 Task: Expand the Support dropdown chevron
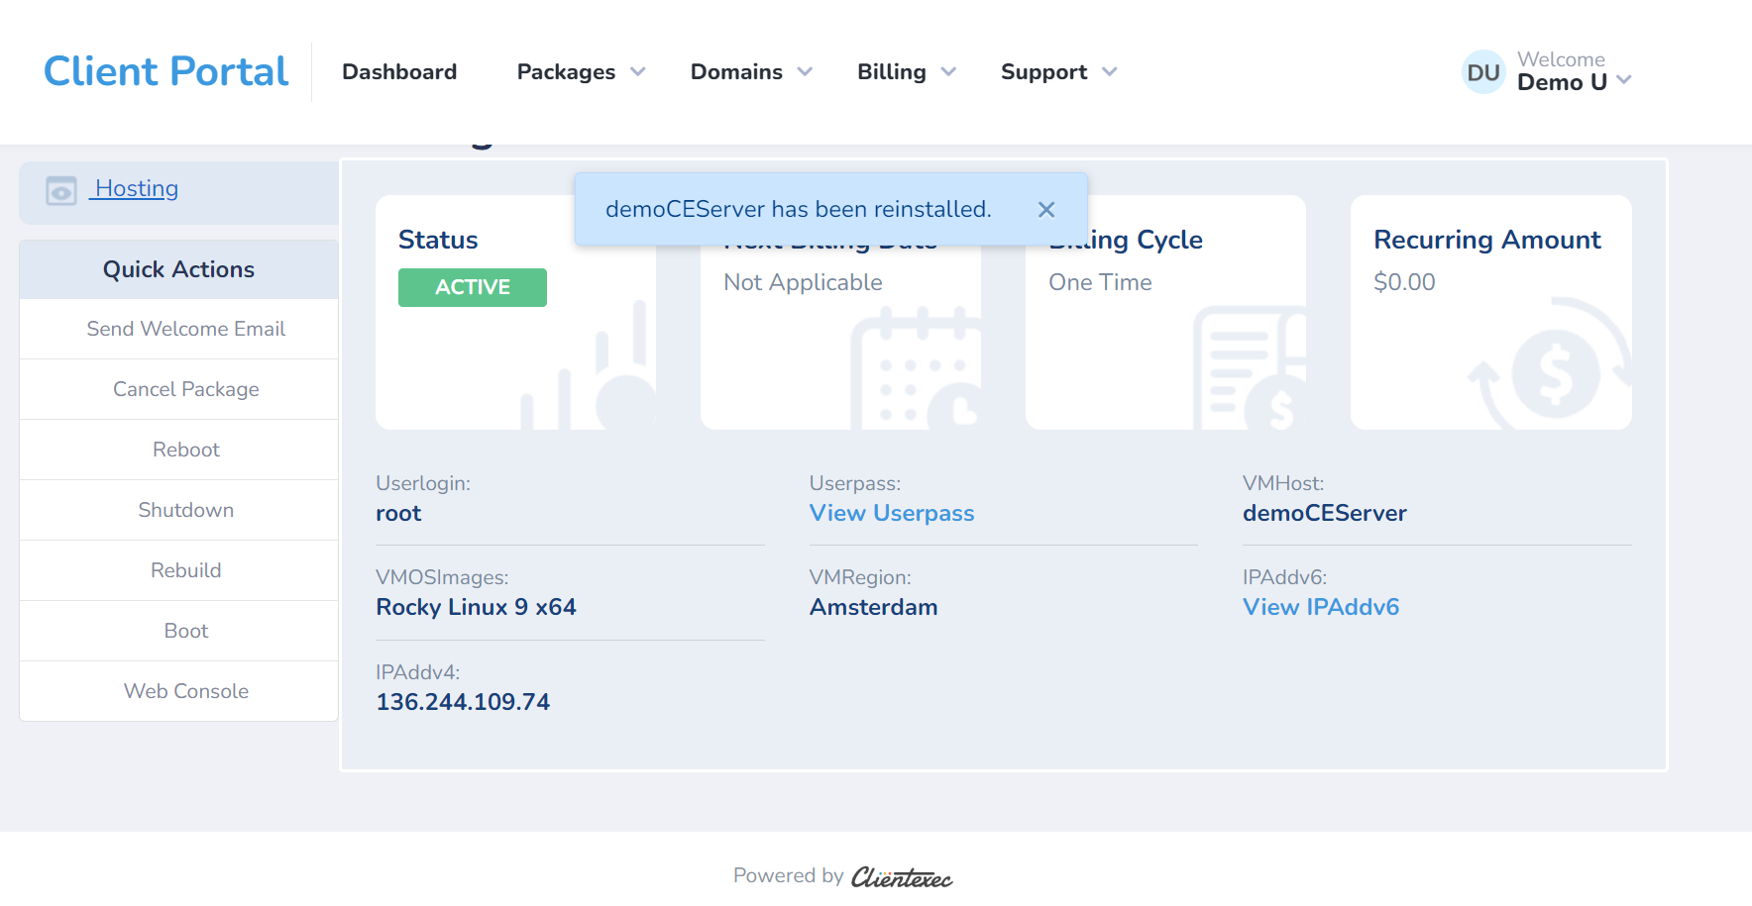click(1110, 72)
